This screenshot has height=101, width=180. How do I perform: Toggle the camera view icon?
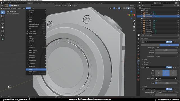(x=134, y=27)
